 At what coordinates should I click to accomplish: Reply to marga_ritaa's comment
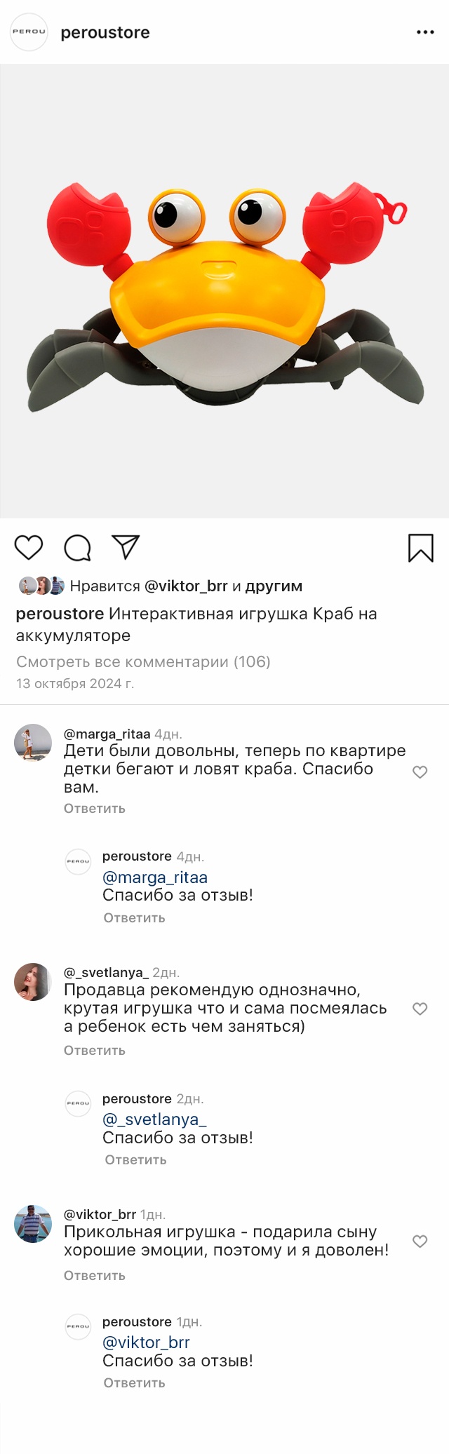click(95, 809)
